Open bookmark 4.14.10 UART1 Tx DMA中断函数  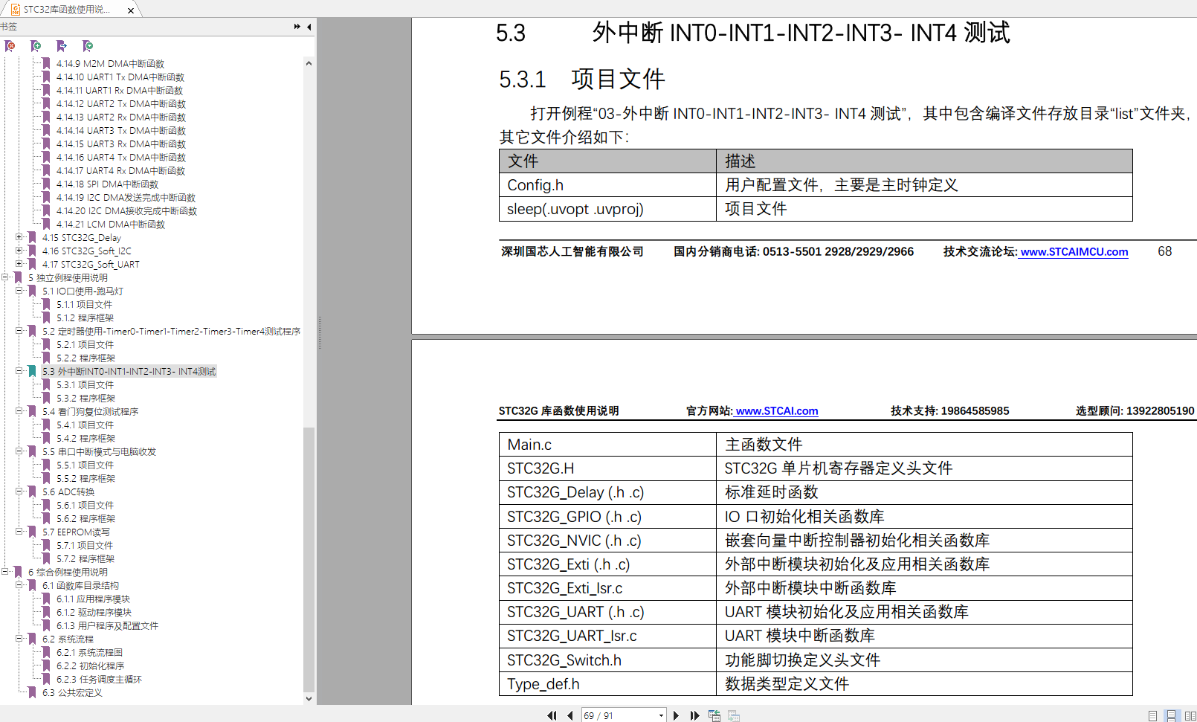[120, 77]
